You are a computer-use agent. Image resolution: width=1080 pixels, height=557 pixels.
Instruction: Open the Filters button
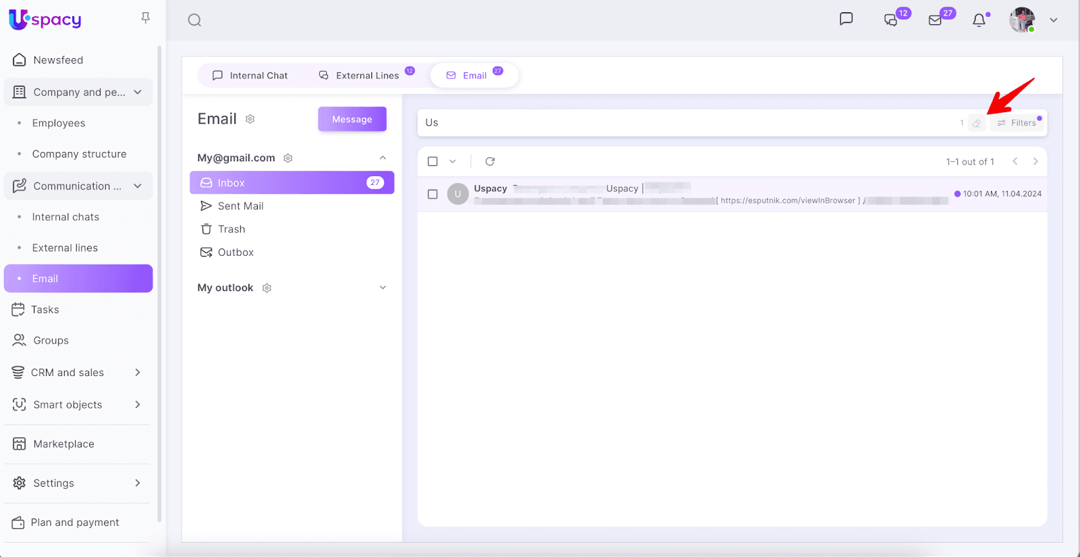[x=1017, y=123]
